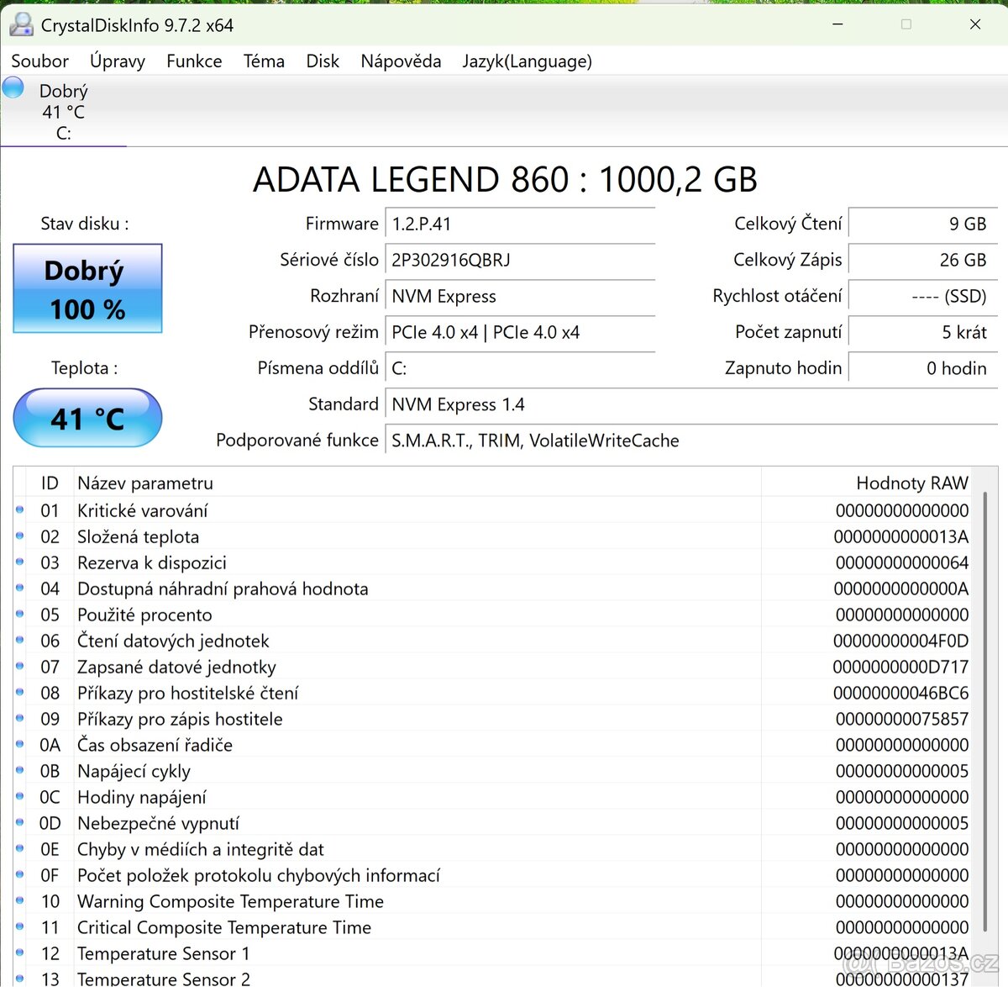Open the Jazyk(Language) menu
1008x987 pixels.
coord(527,61)
